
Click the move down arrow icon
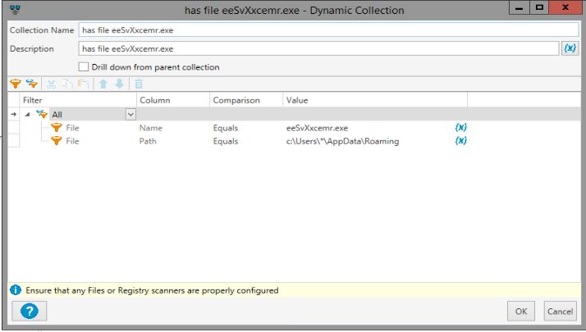click(x=119, y=83)
